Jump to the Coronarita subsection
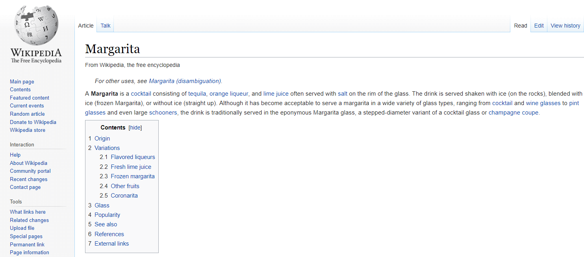This screenshot has width=584, height=257. [x=124, y=196]
